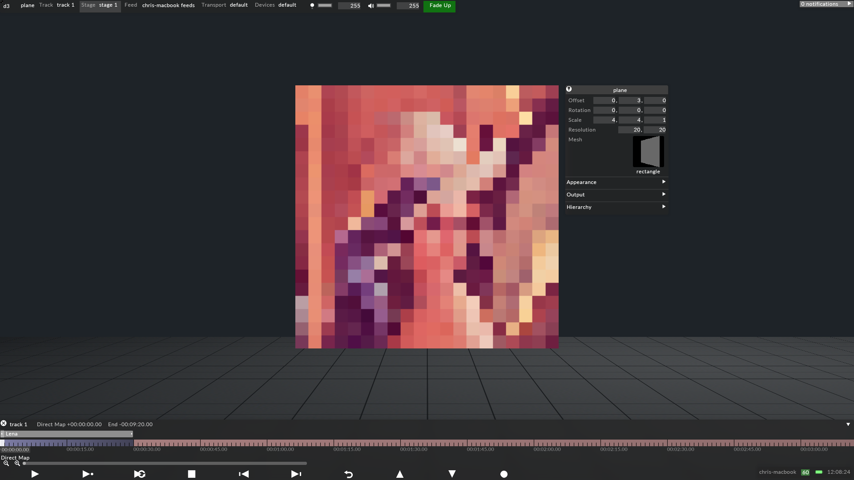
Task: Close track 1 with X icon
Action: (x=4, y=424)
